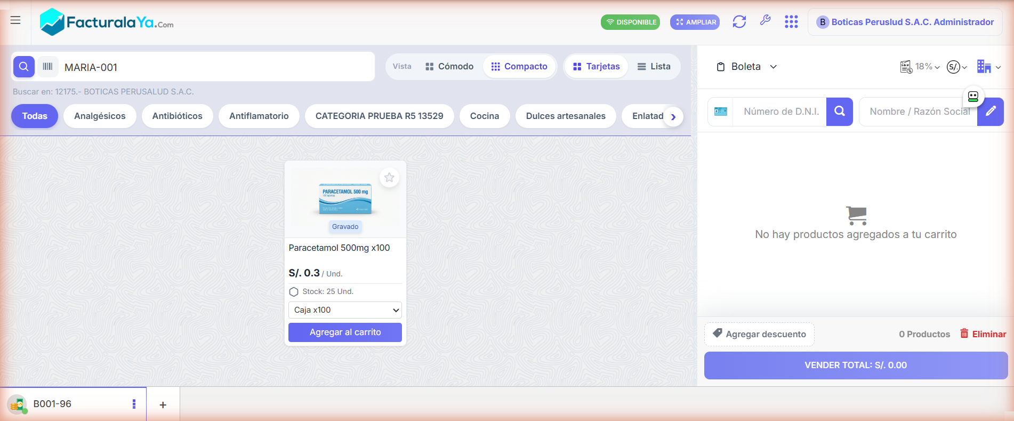Open the Boleta document type dropdown
The image size is (1014, 421).
tap(746, 67)
